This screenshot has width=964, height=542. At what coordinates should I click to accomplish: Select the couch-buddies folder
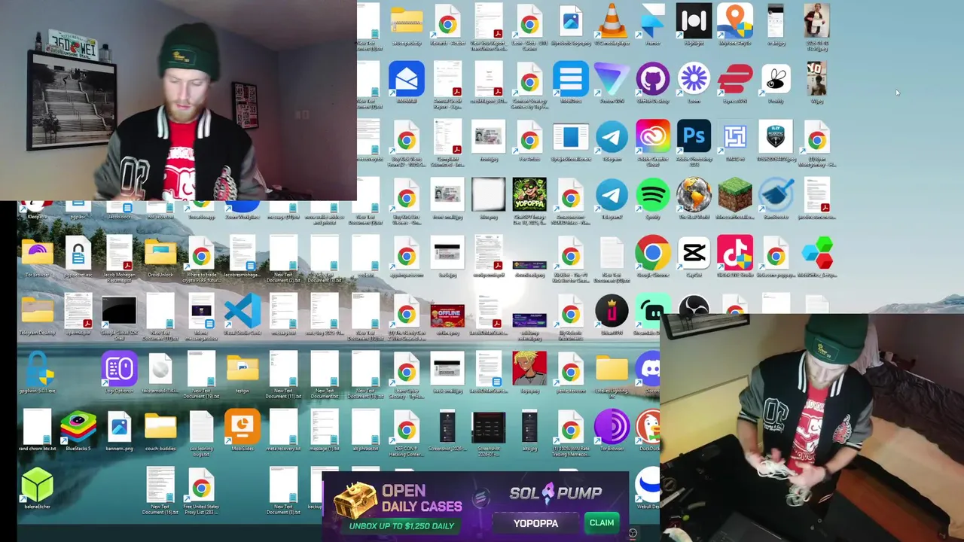point(160,428)
